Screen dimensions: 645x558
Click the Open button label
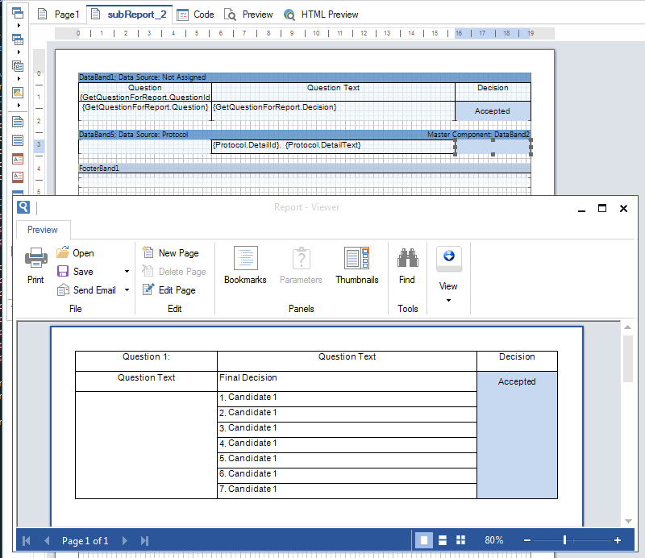point(83,253)
